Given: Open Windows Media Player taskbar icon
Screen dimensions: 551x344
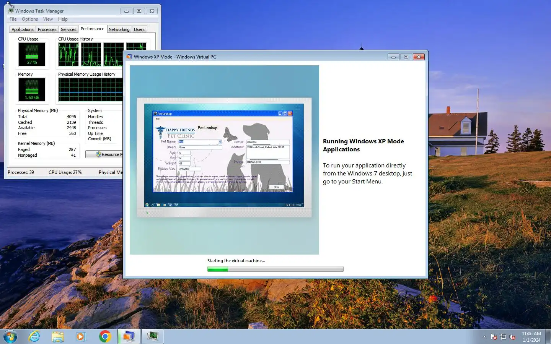Looking at the screenshot, I should coord(80,337).
